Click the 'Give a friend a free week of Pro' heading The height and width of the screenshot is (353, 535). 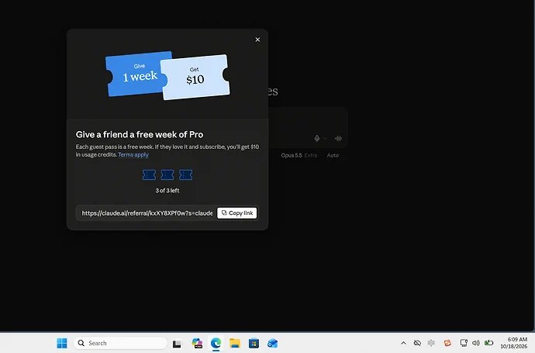point(140,134)
